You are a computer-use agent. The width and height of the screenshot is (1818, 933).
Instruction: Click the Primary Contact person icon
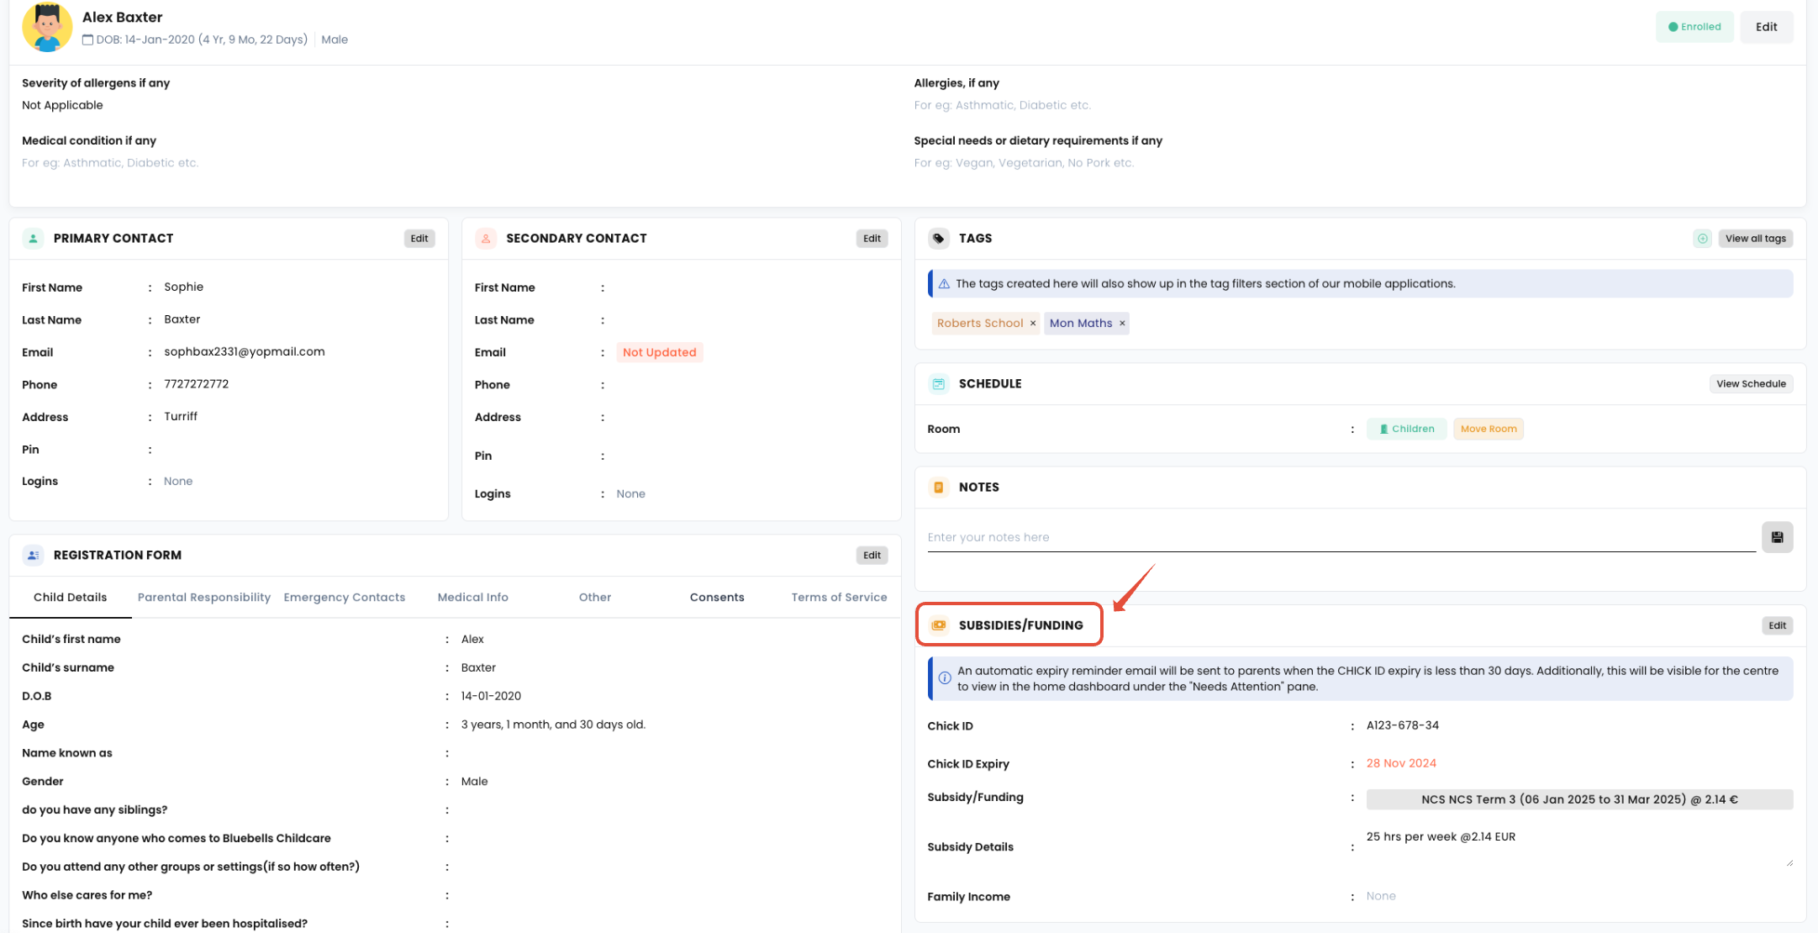click(33, 239)
